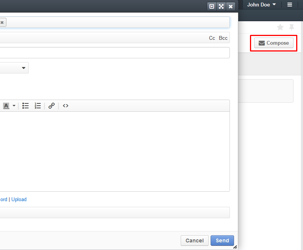The image size is (303, 250).
Task: Close the compose email dialog
Action: point(231,6)
